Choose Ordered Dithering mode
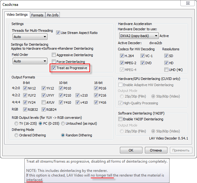 point(16,135)
